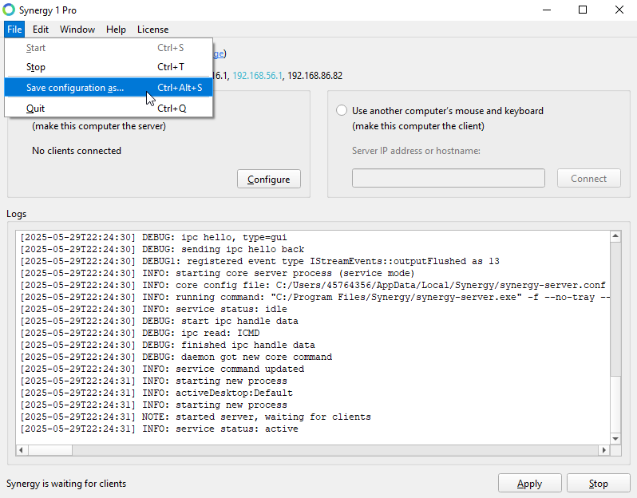
Task: Click the 'No clients connected' text
Action: (x=77, y=151)
